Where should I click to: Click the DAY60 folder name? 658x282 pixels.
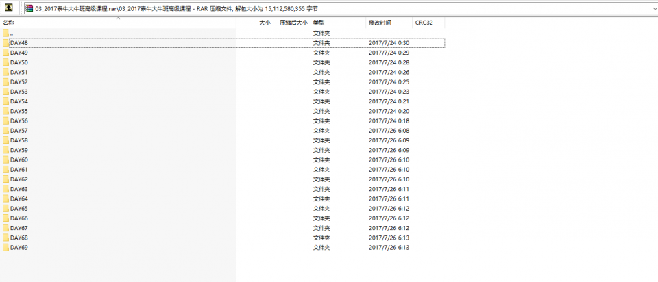point(19,159)
